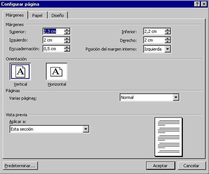Click the Izquierdo margin input field
The image size is (209, 174).
53,40
